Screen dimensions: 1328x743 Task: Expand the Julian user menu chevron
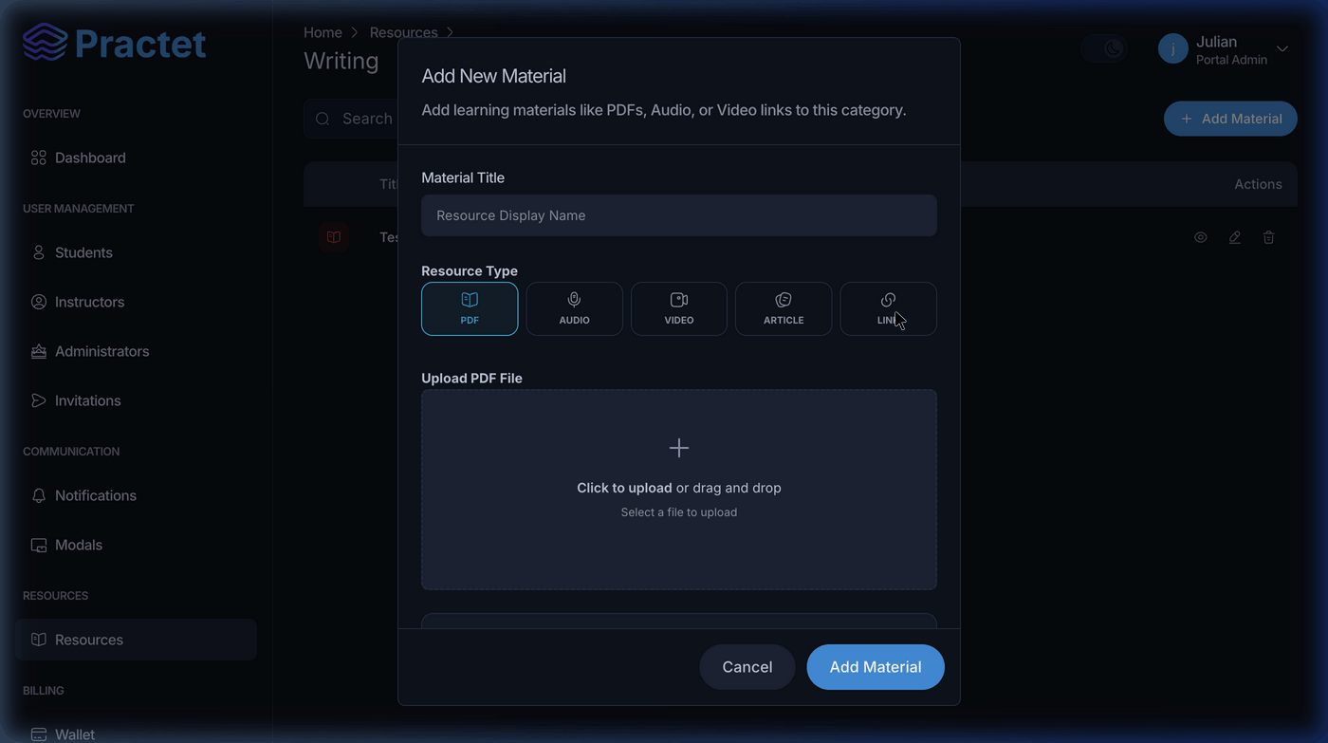pos(1282,49)
